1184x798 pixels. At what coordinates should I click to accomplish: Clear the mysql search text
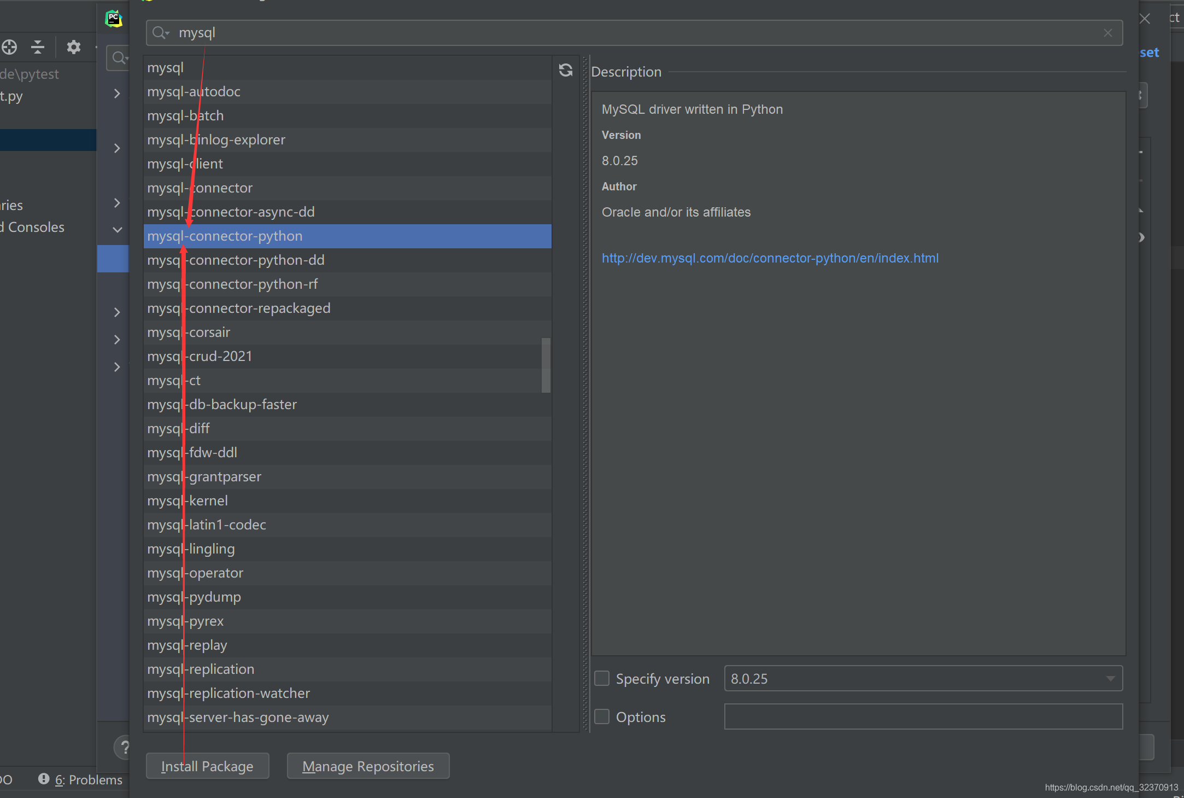[x=1108, y=33]
